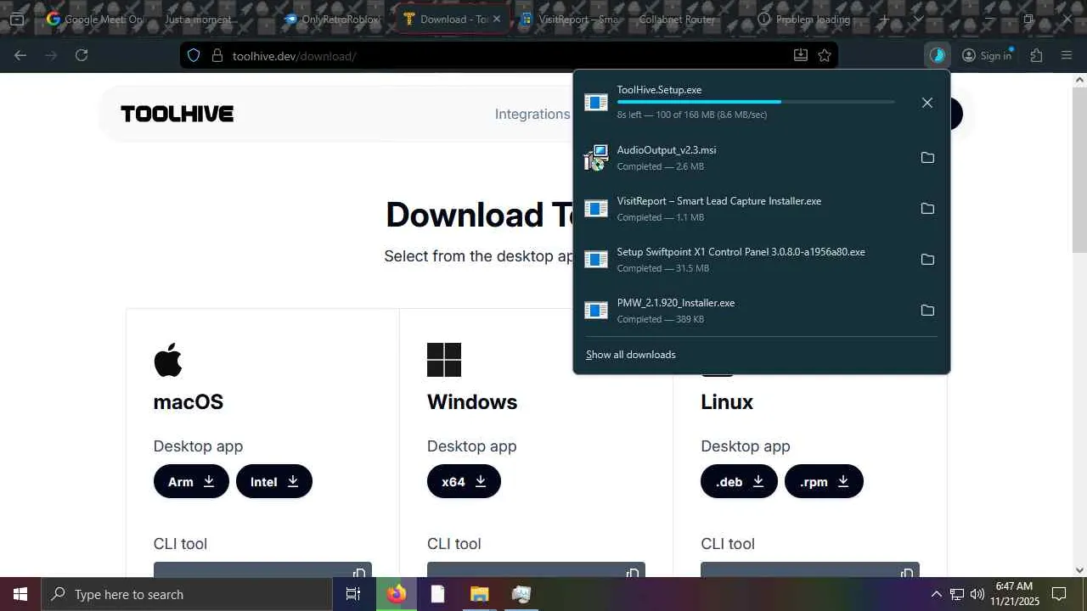Download the Linux .rpm package

point(824,481)
